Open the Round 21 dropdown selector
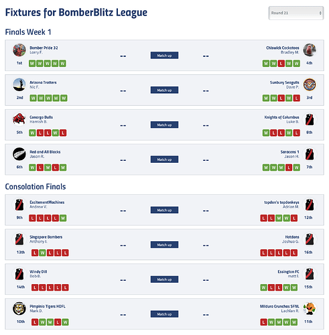The image size is (329, 335). click(x=296, y=13)
